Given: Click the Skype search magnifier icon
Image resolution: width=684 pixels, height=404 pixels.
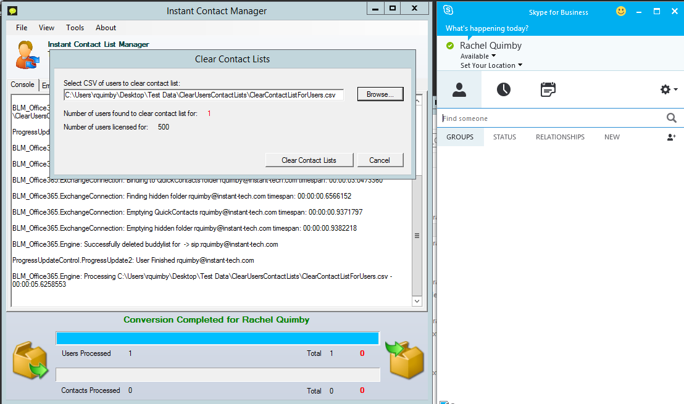Looking at the screenshot, I should click(x=672, y=118).
